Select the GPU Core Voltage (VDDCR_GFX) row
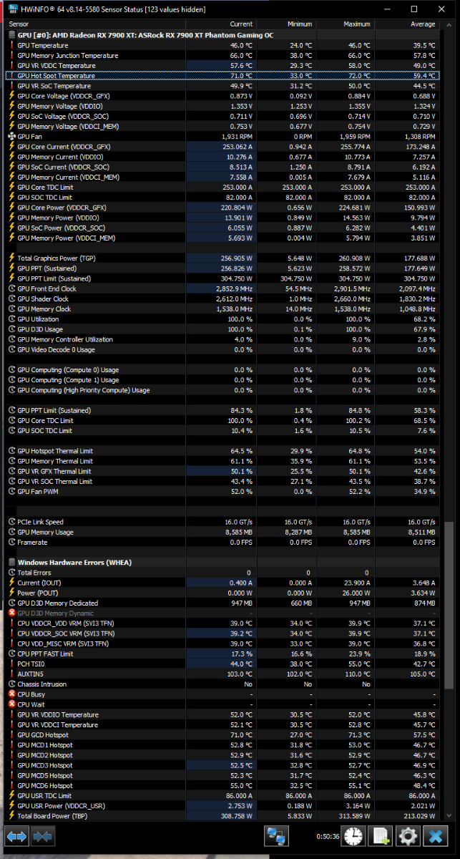The image size is (460, 859). [224, 96]
